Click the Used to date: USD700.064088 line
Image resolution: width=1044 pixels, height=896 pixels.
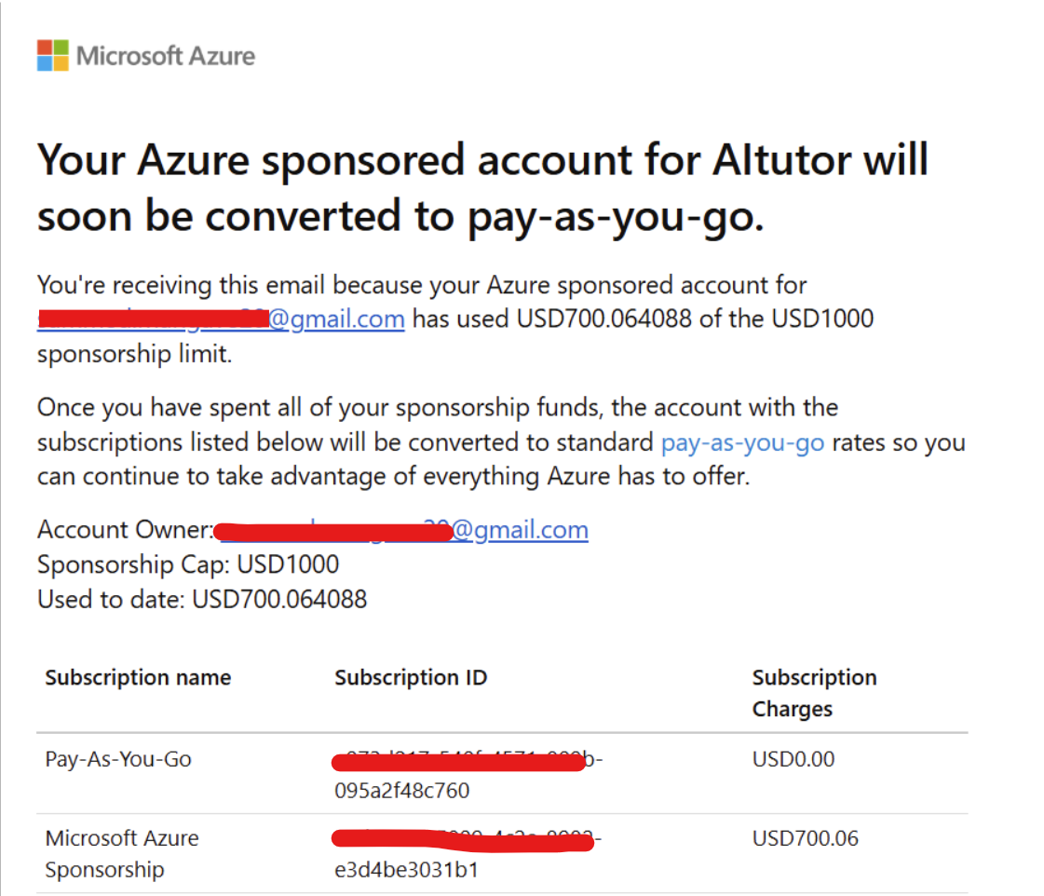[202, 599]
